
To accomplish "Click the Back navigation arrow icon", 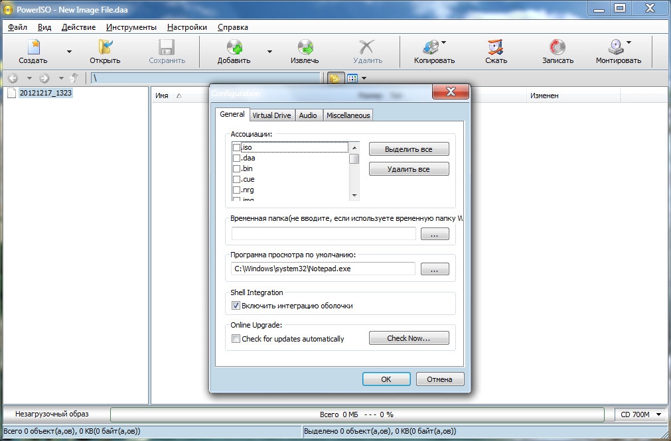I will tap(13, 78).
